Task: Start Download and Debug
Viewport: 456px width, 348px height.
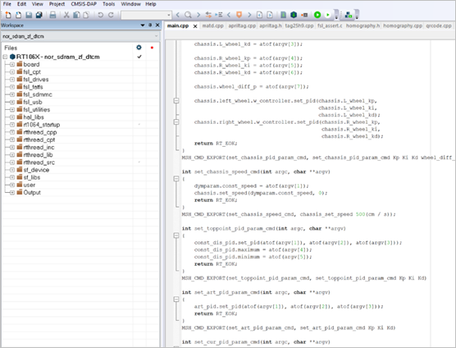Action: click(x=317, y=15)
